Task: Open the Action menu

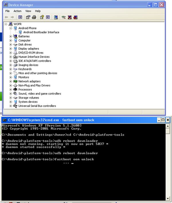Action: (x=17, y=11)
